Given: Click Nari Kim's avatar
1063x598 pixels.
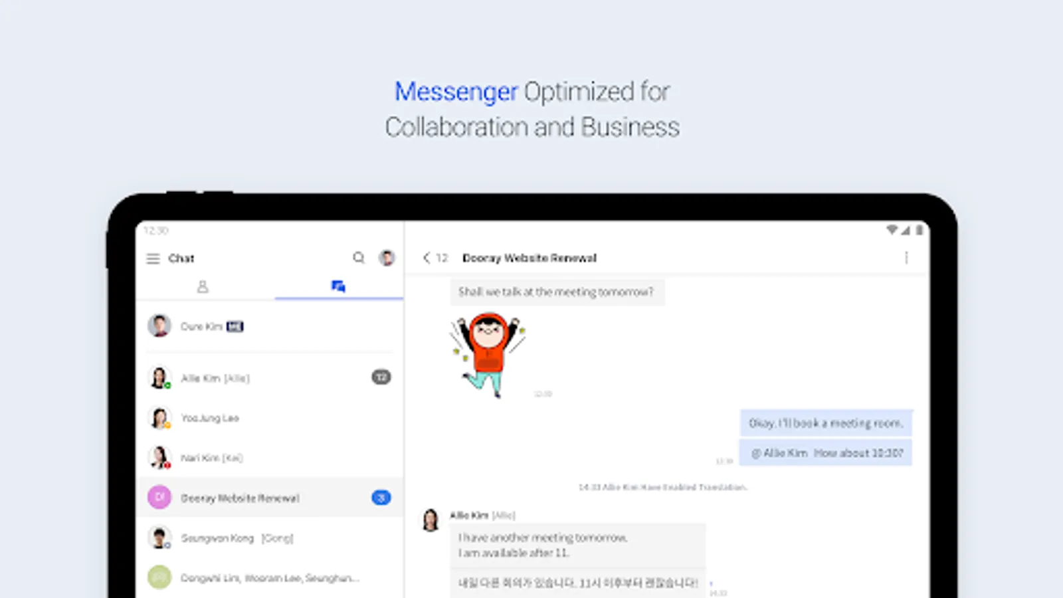Looking at the screenshot, I should coord(159,458).
